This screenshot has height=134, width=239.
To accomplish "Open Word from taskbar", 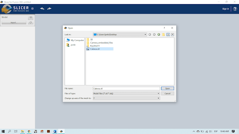I will [55, 131].
